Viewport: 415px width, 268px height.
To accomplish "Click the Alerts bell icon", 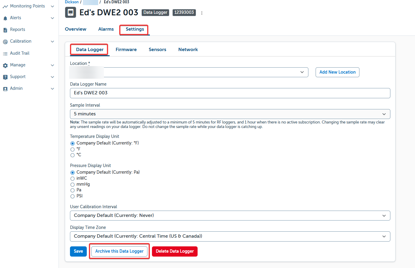I will pyautogui.click(x=5, y=18).
